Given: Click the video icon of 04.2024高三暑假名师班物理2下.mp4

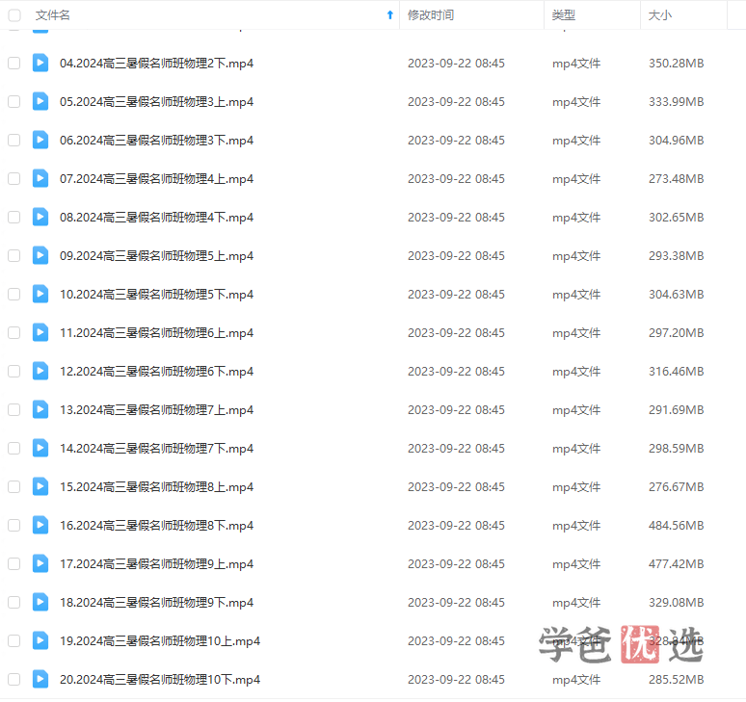Looking at the screenshot, I should click(40, 63).
